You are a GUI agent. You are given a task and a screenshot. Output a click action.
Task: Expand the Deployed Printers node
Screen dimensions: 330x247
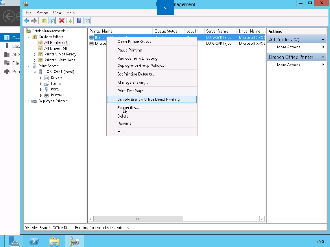point(28,101)
